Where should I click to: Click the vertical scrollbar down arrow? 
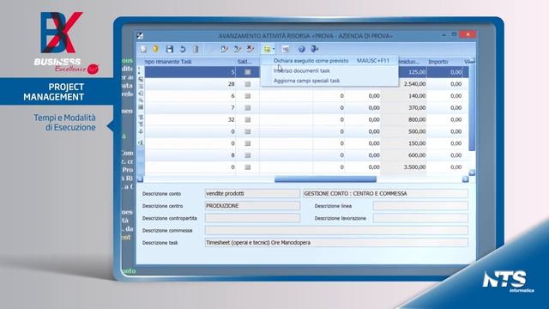[472, 173]
